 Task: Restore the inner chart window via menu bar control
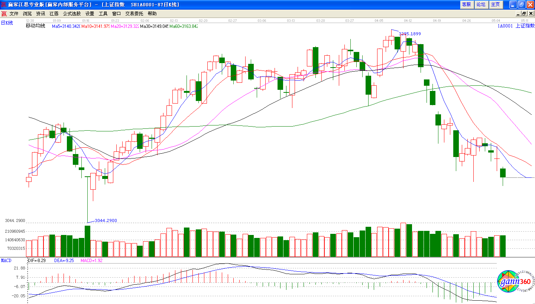(x=524, y=14)
